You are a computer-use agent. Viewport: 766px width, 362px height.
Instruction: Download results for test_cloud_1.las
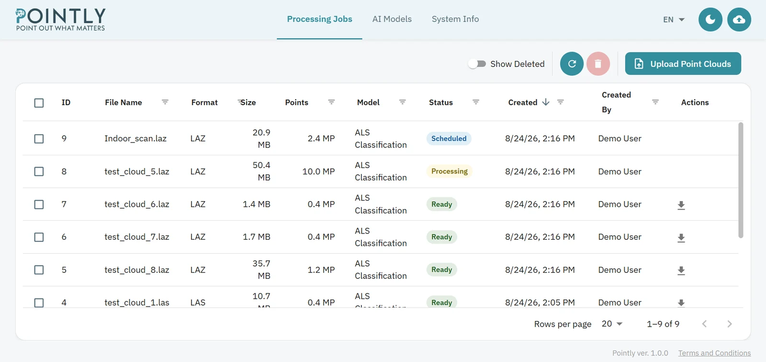(681, 303)
